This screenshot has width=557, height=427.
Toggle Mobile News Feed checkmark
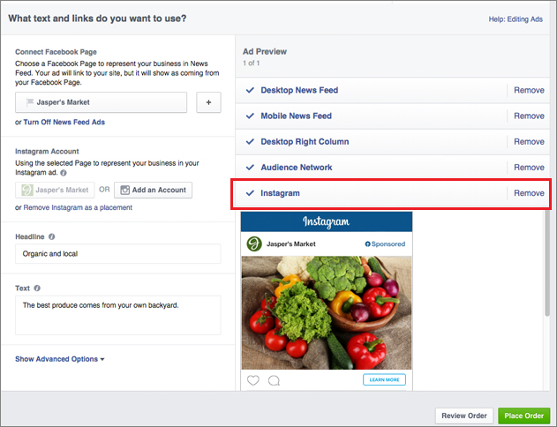point(250,116)
